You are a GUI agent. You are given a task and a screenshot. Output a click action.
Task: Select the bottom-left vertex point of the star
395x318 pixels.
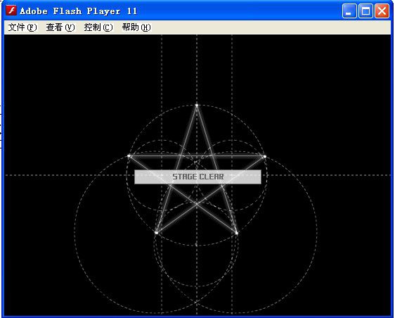click(x=157, y=232)
